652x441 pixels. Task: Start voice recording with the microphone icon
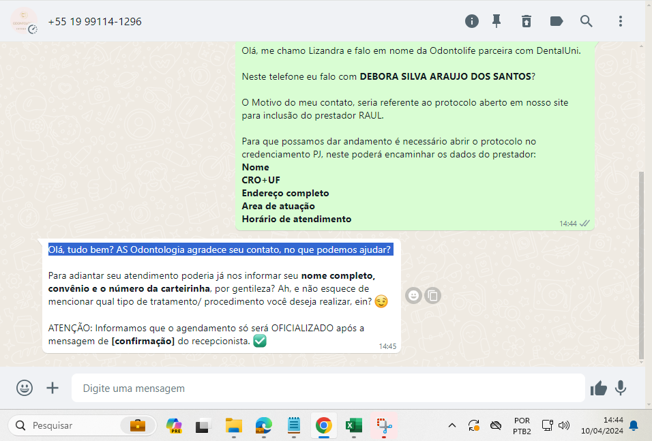click(621, 388)
